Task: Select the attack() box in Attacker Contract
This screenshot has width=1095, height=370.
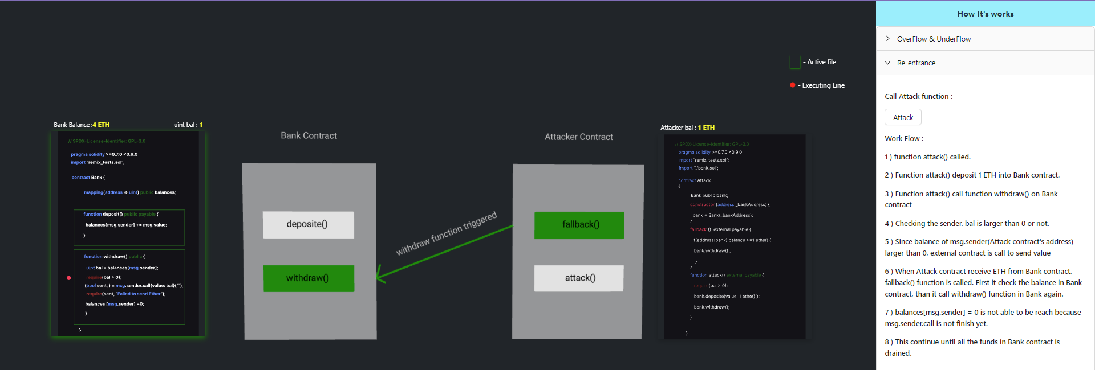Action: [x=579, y=278]
